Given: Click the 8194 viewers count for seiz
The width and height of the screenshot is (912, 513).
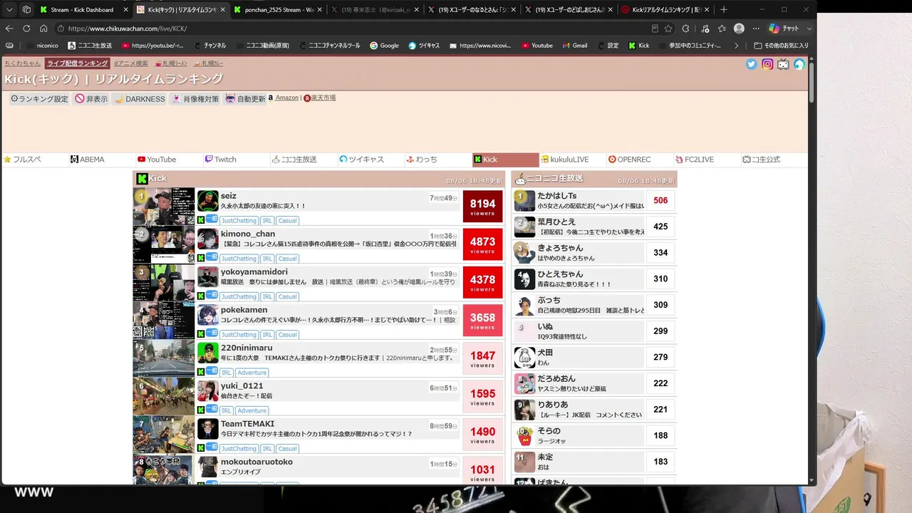Looking at the screenshot, I should tap(482, 207).
